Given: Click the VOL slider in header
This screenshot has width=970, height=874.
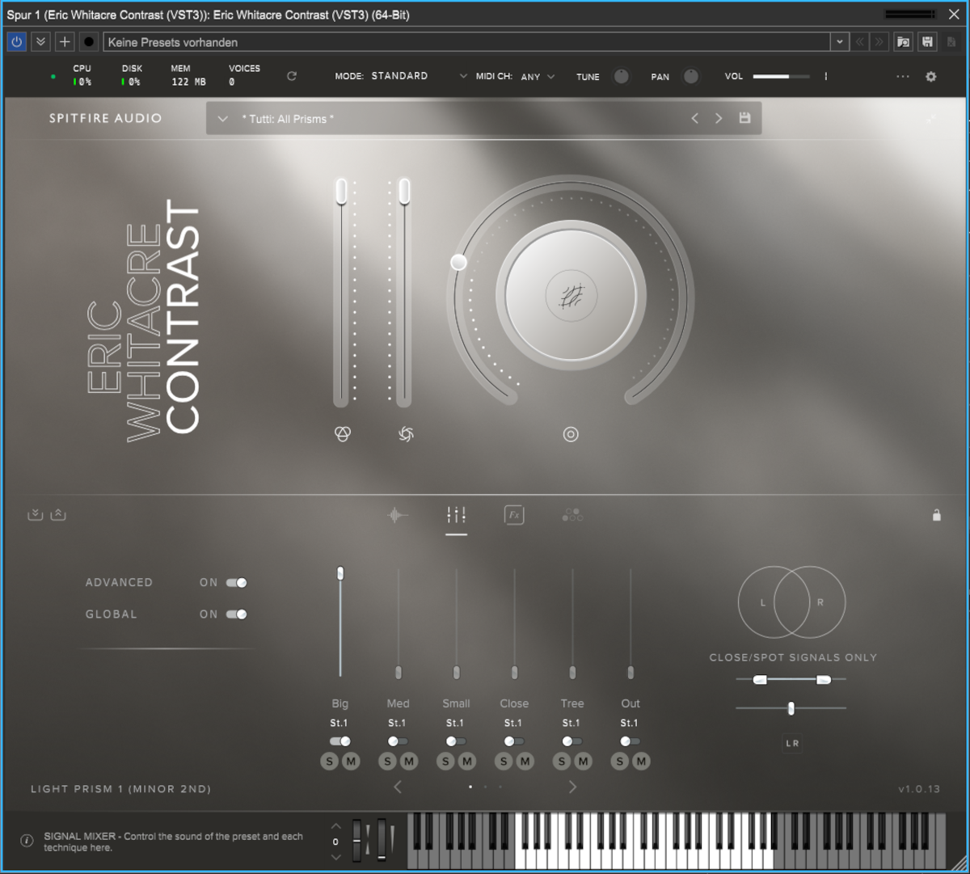Looking at the screenshot, I should [x=782, y=77].
